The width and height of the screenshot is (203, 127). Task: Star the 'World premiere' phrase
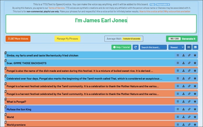[195, 125]
